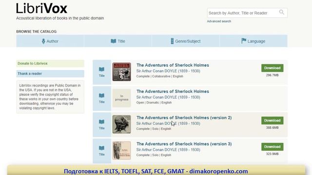Click the book icon of the version 3 result
312x175 pixels.
(x=102, y=148)
